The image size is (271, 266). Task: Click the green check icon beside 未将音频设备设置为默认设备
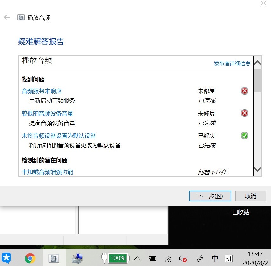coord(244,136)
